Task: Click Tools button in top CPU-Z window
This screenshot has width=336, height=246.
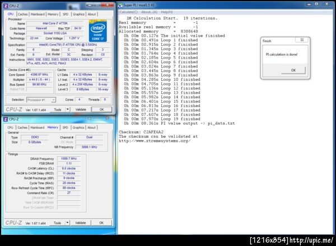Action: 58,109
